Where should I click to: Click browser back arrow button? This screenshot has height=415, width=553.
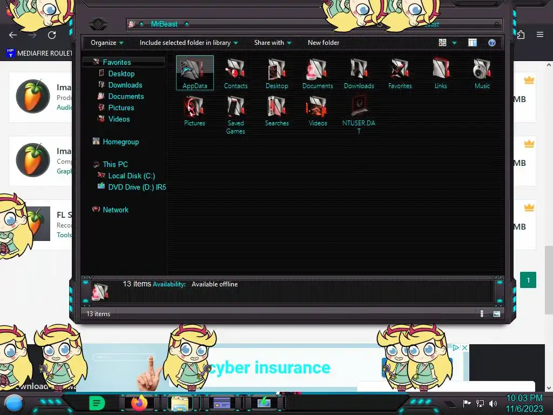coord(13,35)
